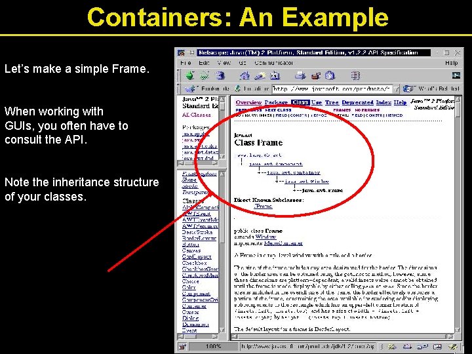Click the java.awt.Component hierarchy link
The height and width of the screenshot is (354, 472).
pyautogui.click(x=276, y=164)
